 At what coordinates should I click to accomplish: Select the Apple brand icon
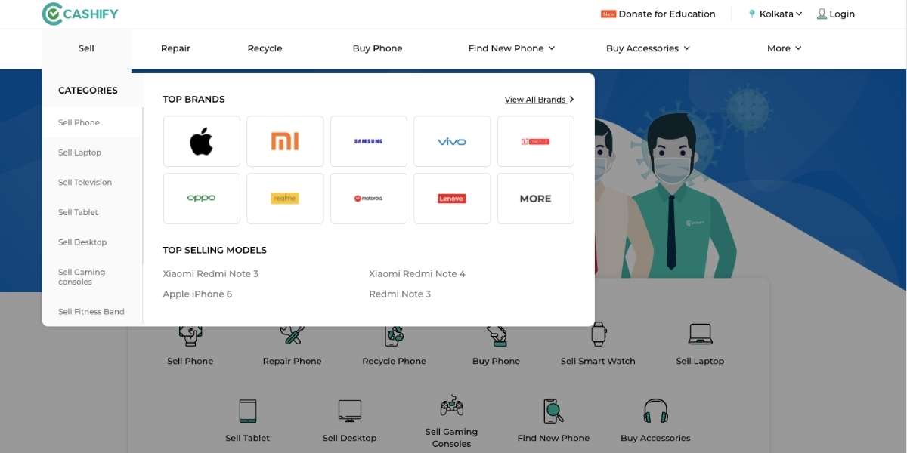point(201,141)
